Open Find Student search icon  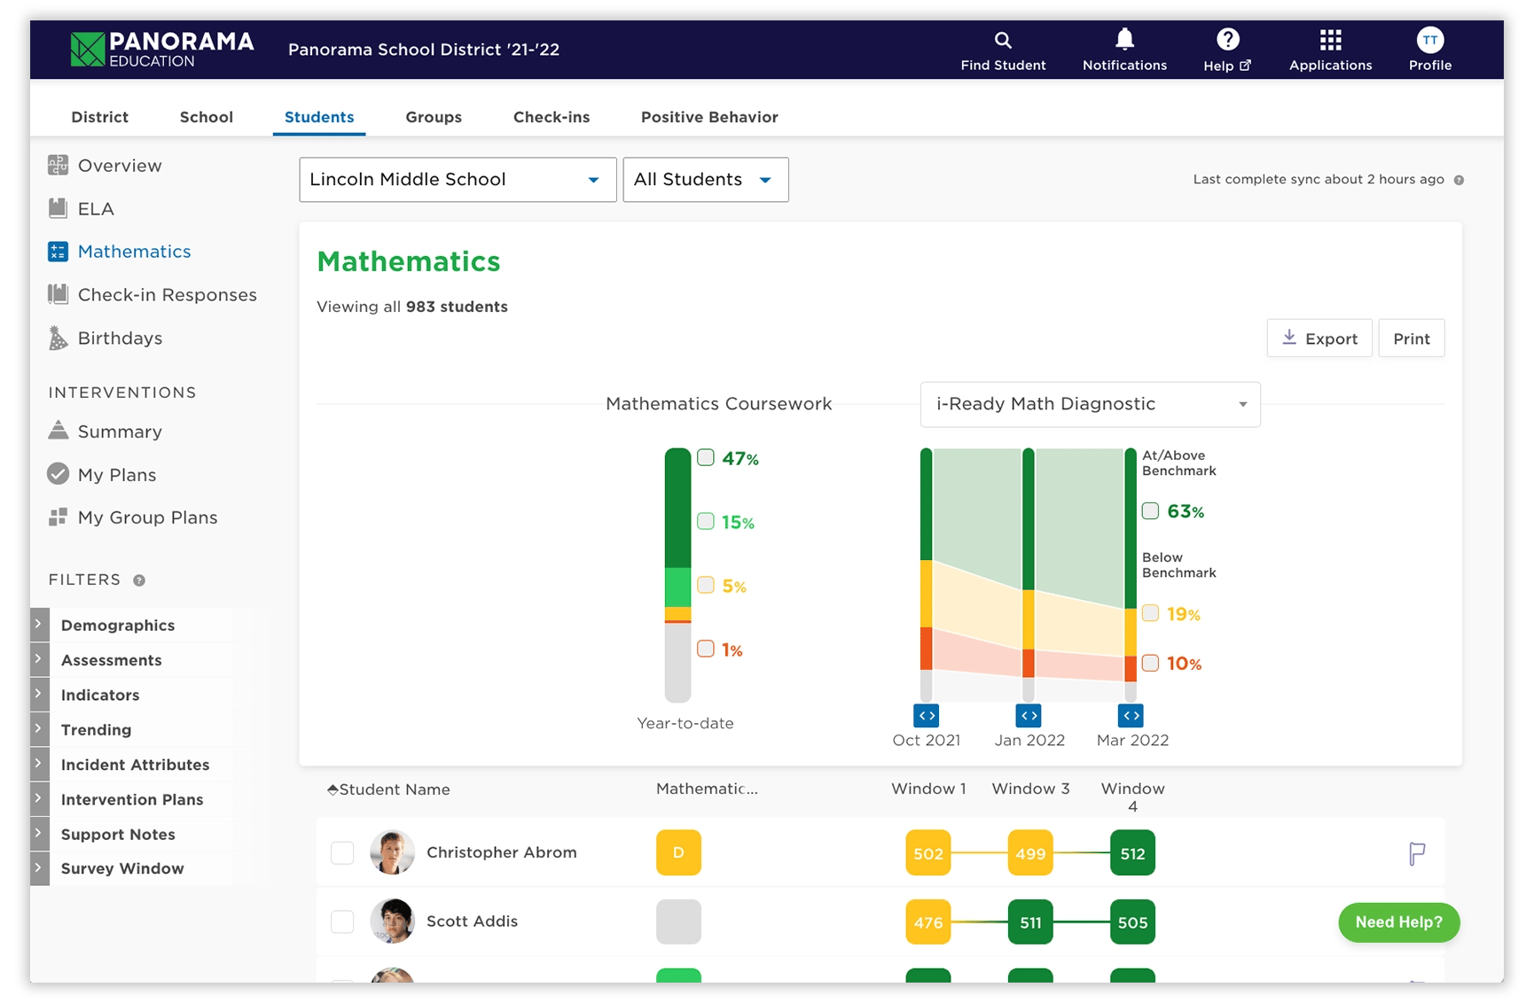[1003, 40]
